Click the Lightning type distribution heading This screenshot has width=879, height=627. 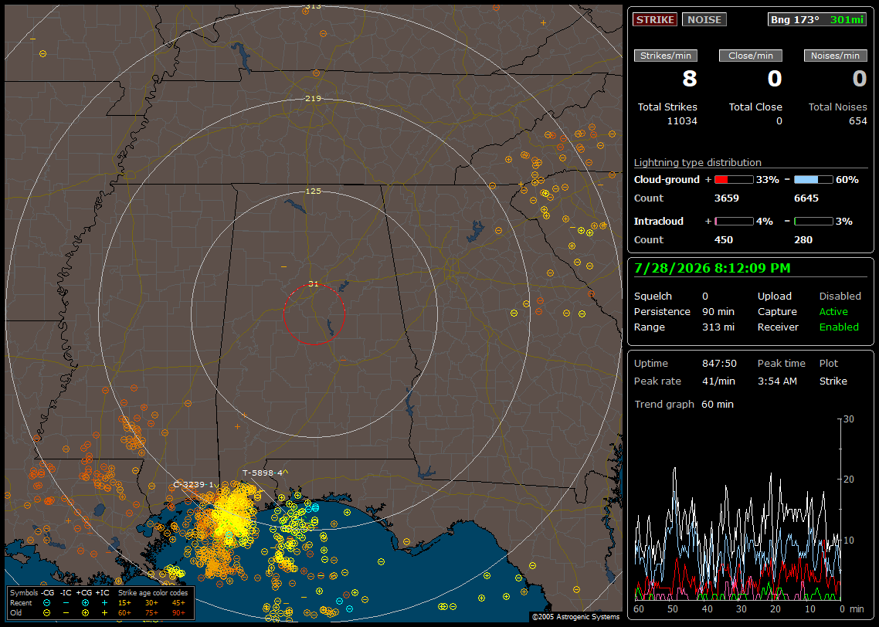click(x=697, y=162)
